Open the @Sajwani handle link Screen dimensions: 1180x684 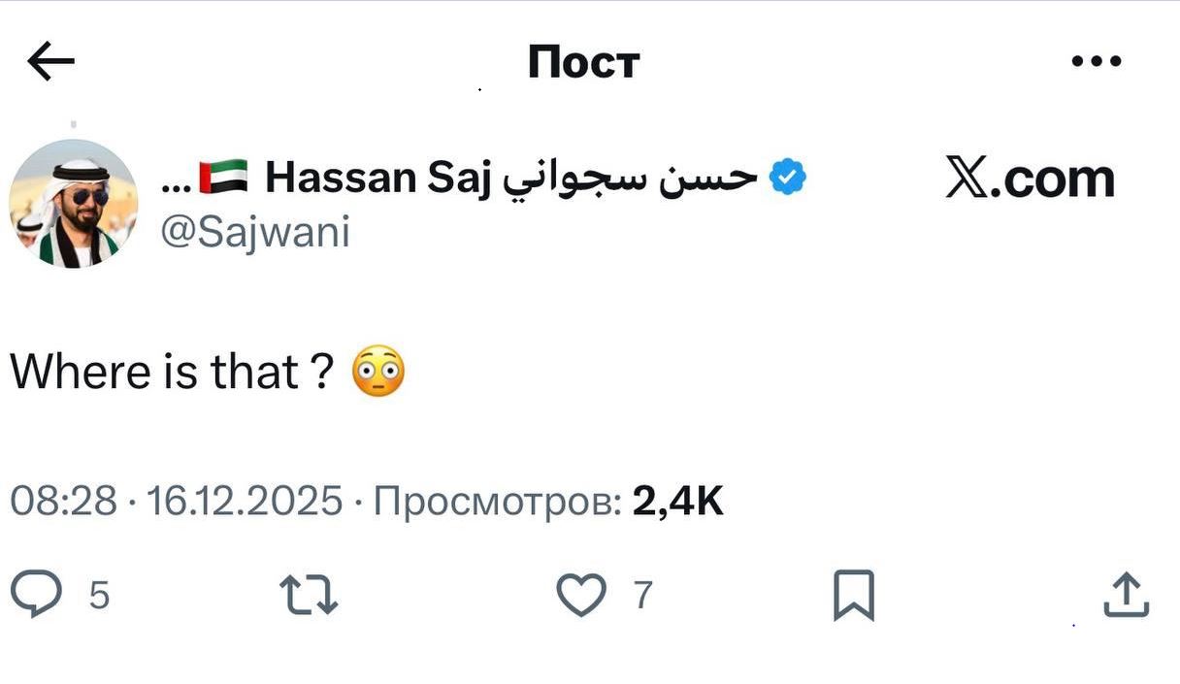click(x=254, y=234)
